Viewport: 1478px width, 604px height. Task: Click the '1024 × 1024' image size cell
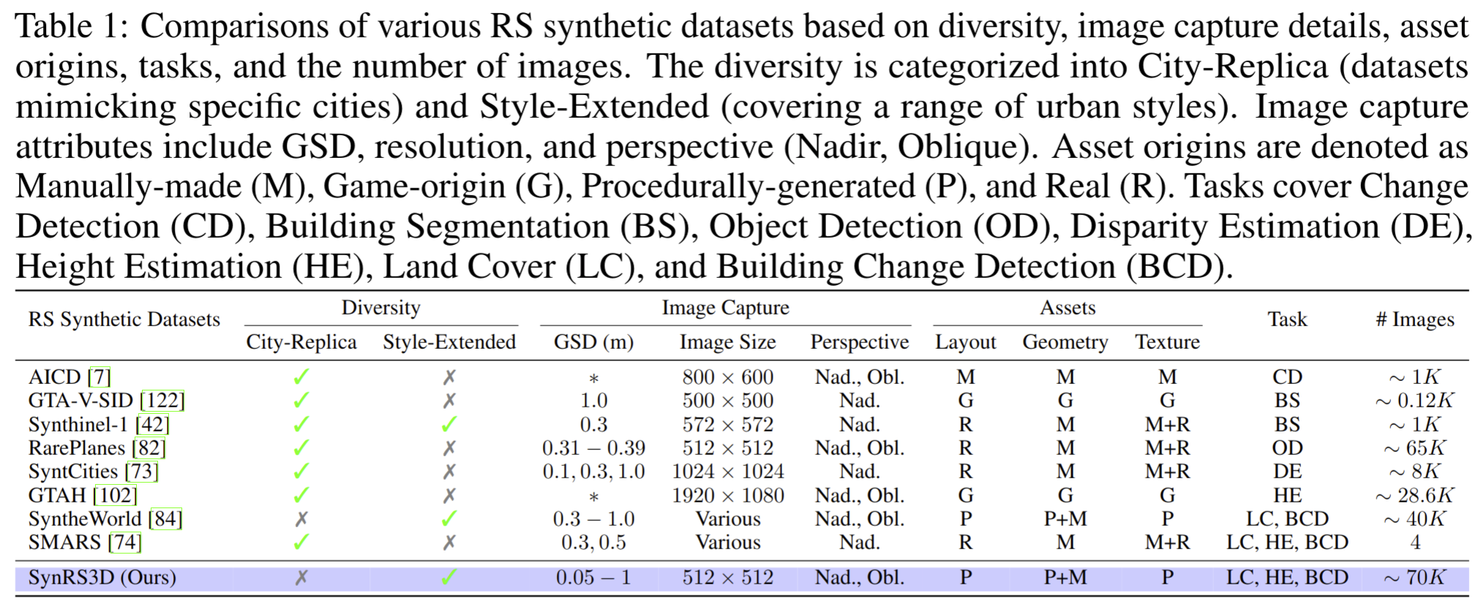pyautogui.click(x=727, y=471)
